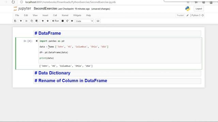
Task: Click the Trusted notebook indicator
Action: coord(180,15)
